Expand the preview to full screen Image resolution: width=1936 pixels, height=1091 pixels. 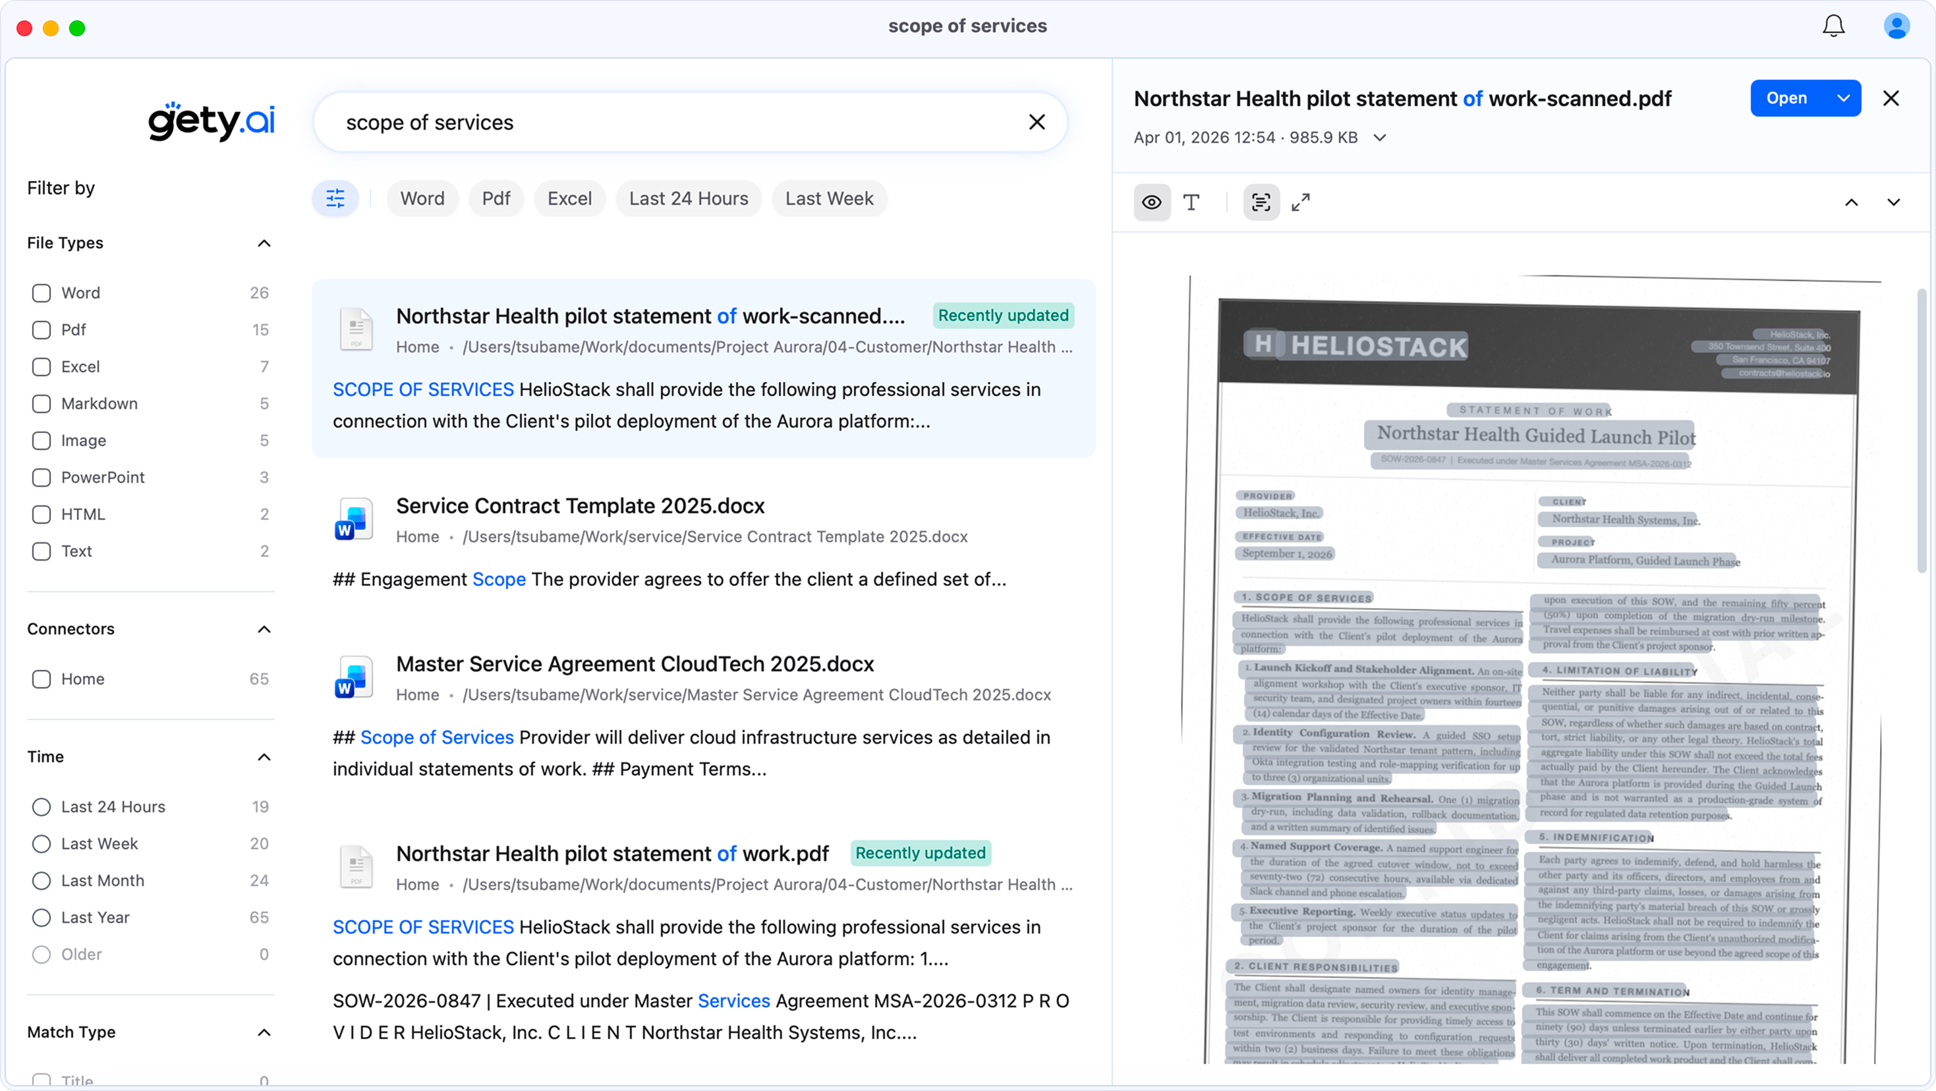tap(1301, 202)
